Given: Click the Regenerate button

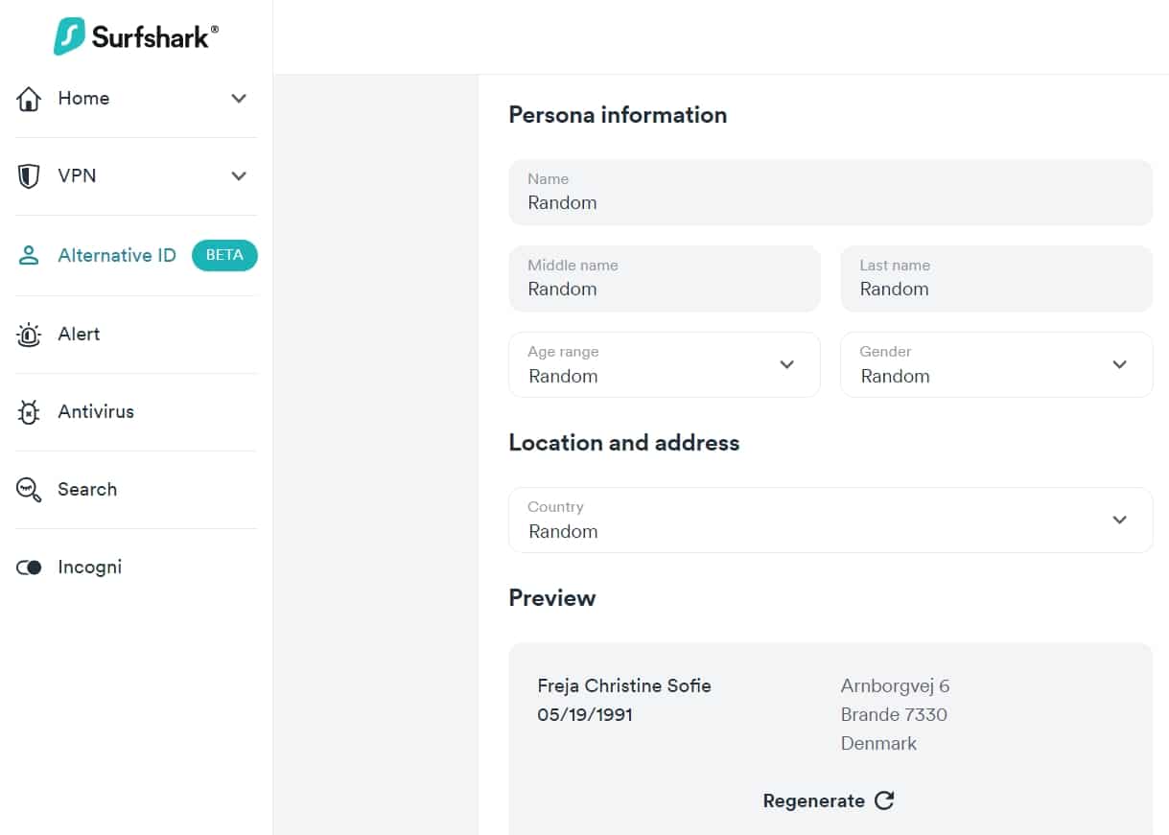Looking at the screenshot, I should tap(829, 800).
